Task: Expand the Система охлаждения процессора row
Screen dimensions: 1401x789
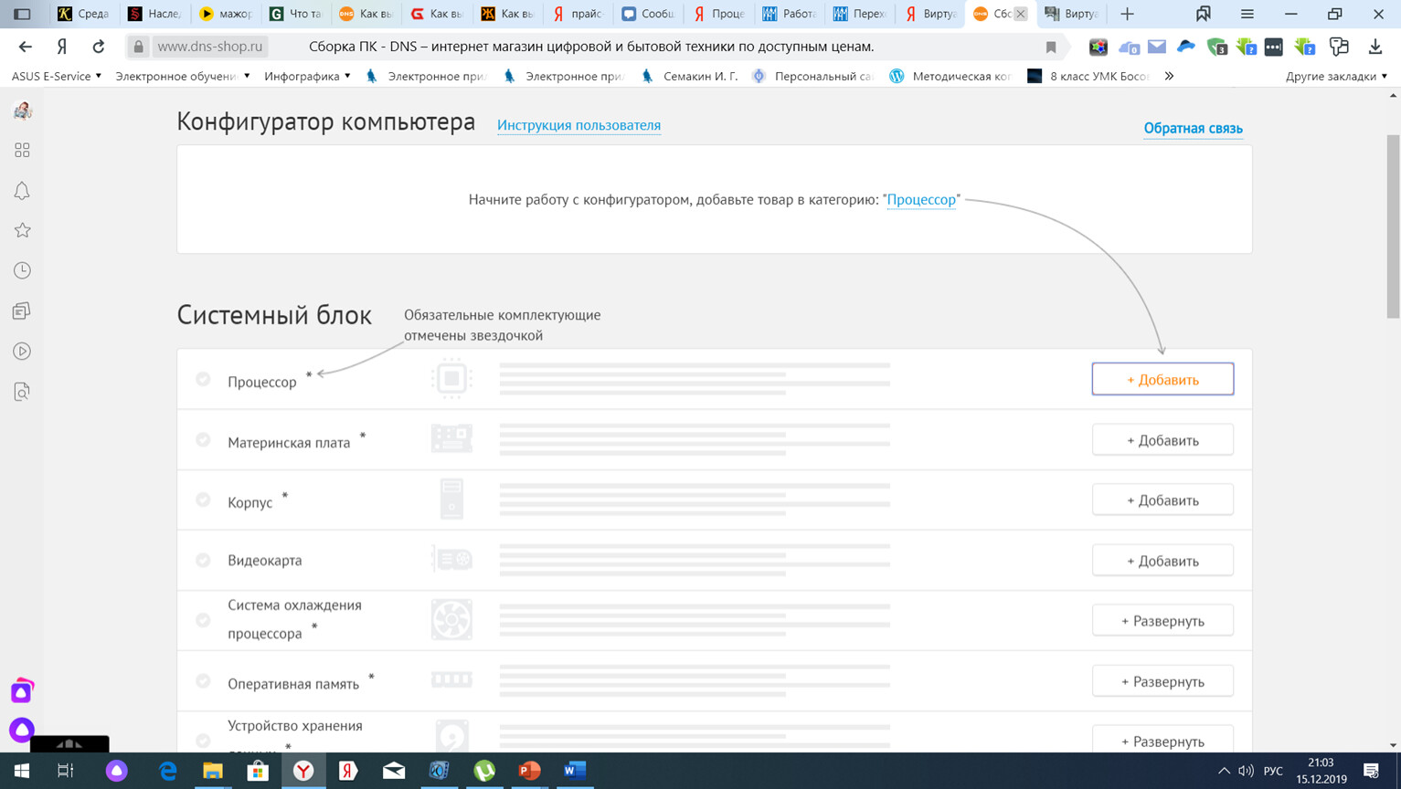Action: pyautogui.click(x=1162, y=621)
